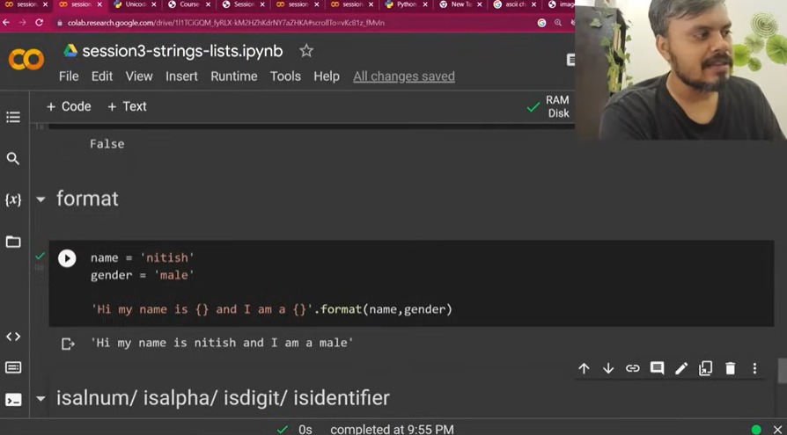
Task: Collapse the isalnum/ isalpha section
Action: (40, 399)
